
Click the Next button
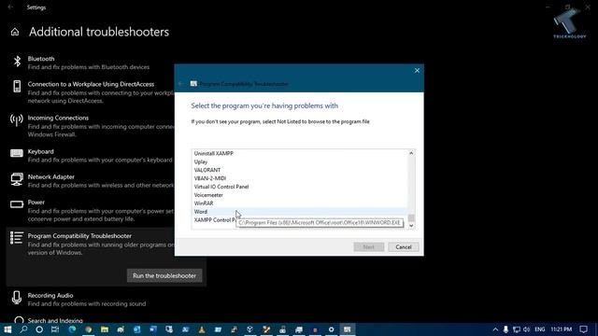click(368, 246)
